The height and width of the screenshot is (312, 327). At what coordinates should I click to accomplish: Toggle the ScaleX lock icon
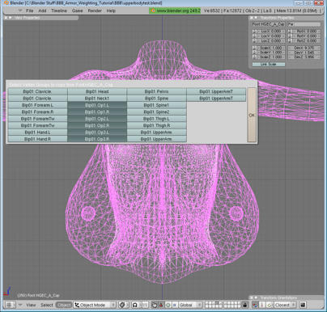(254, 48)
